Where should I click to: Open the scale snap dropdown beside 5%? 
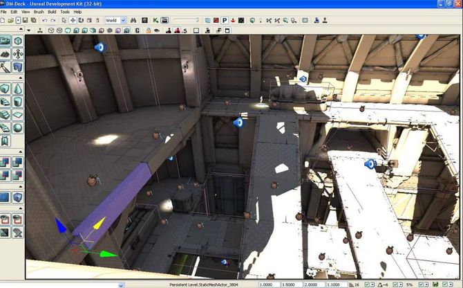tap(426, 285)
